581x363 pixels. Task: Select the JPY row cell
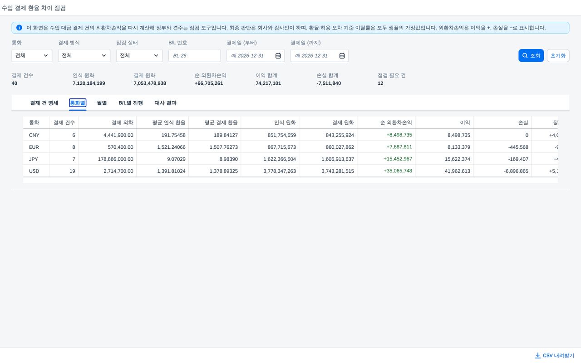coord(36,159)
